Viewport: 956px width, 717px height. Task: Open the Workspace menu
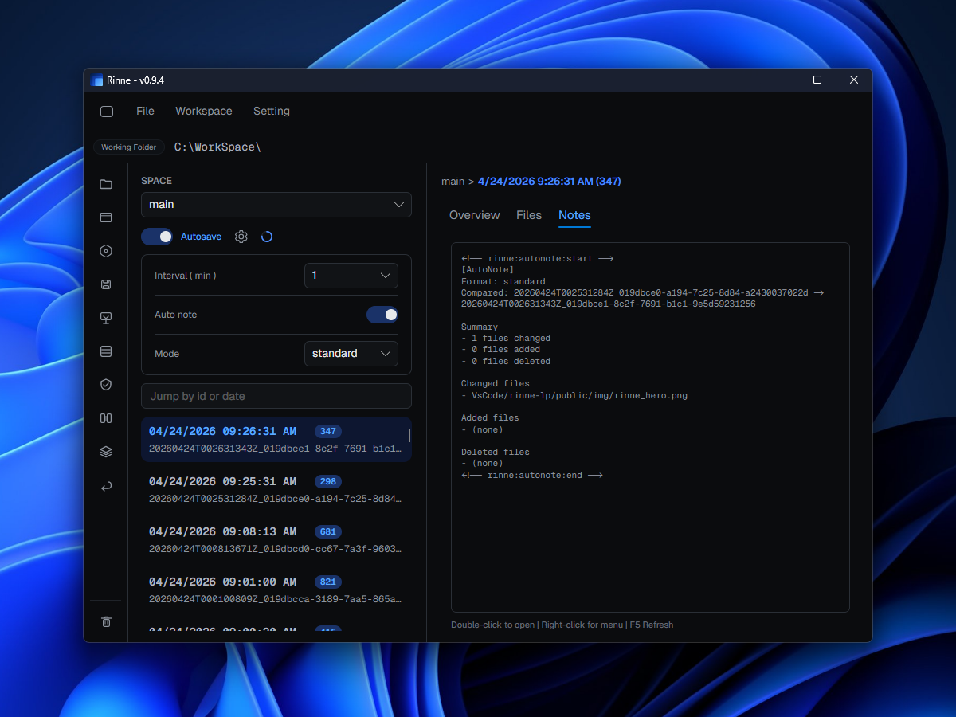(x=204, y=112)
